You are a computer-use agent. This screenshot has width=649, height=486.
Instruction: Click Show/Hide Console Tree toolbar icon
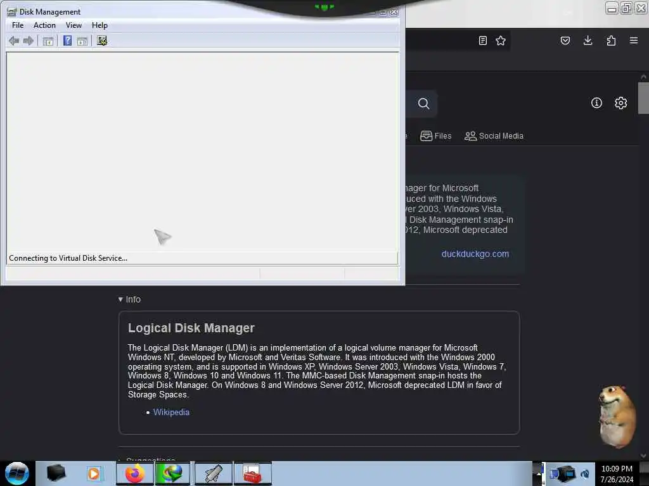click(48, 41)
